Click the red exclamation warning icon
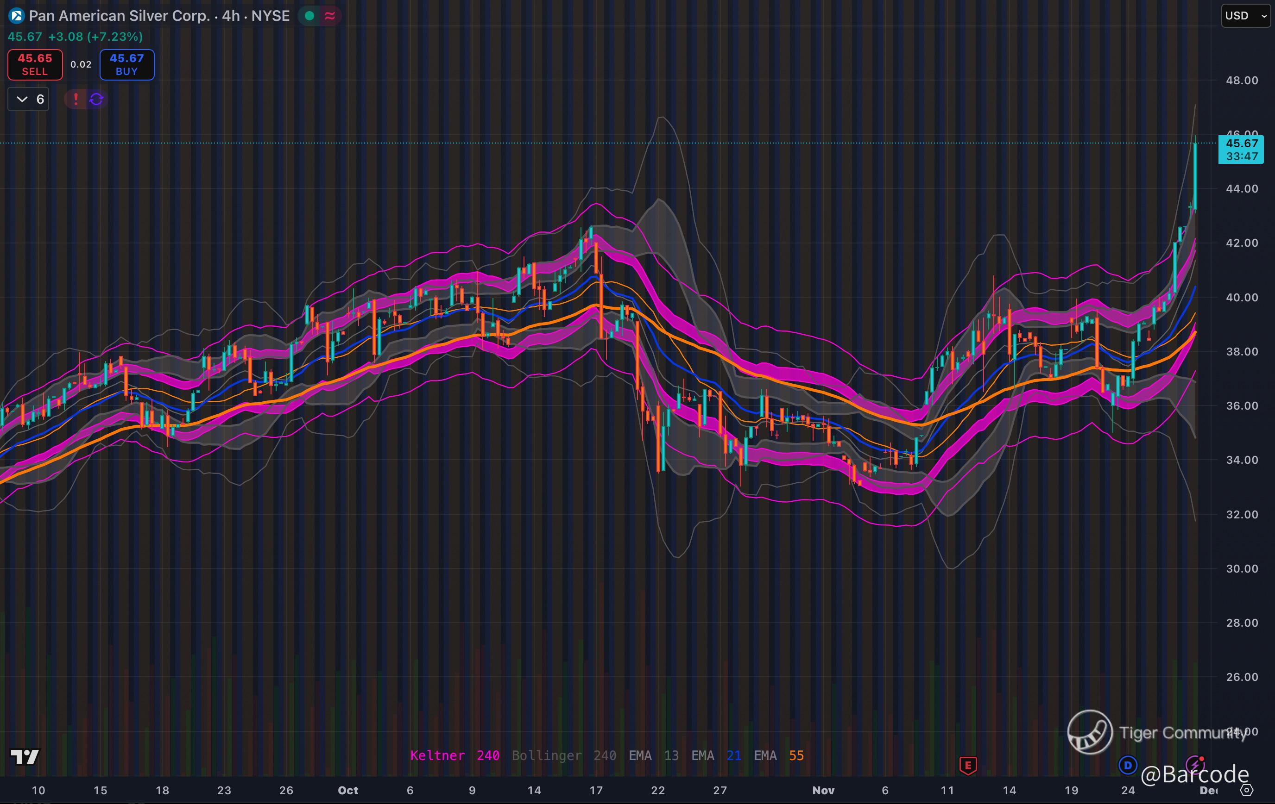The height and width of the screenshot is (804, 1275). coord(76,99)
